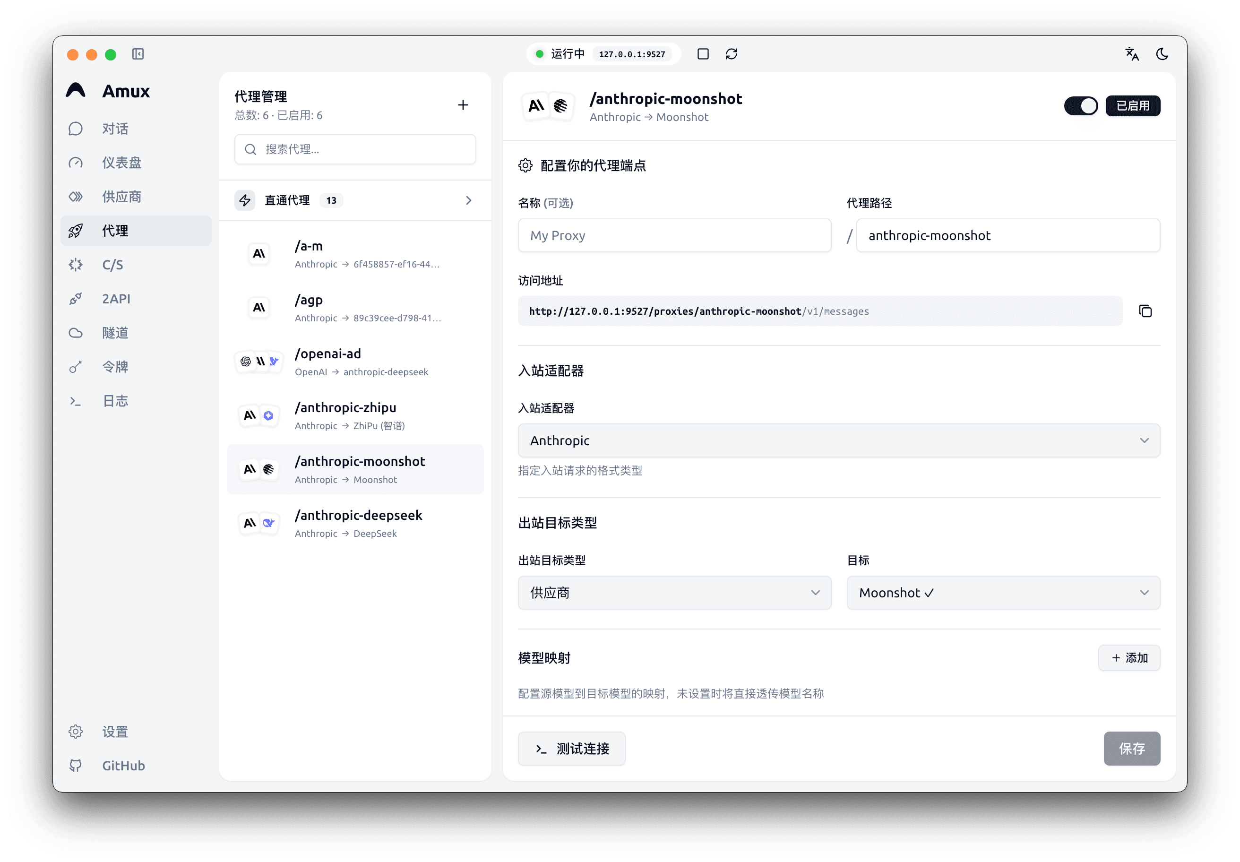Click the ZhiPu icon in /anthropic-zhipu row

(268, 415)
